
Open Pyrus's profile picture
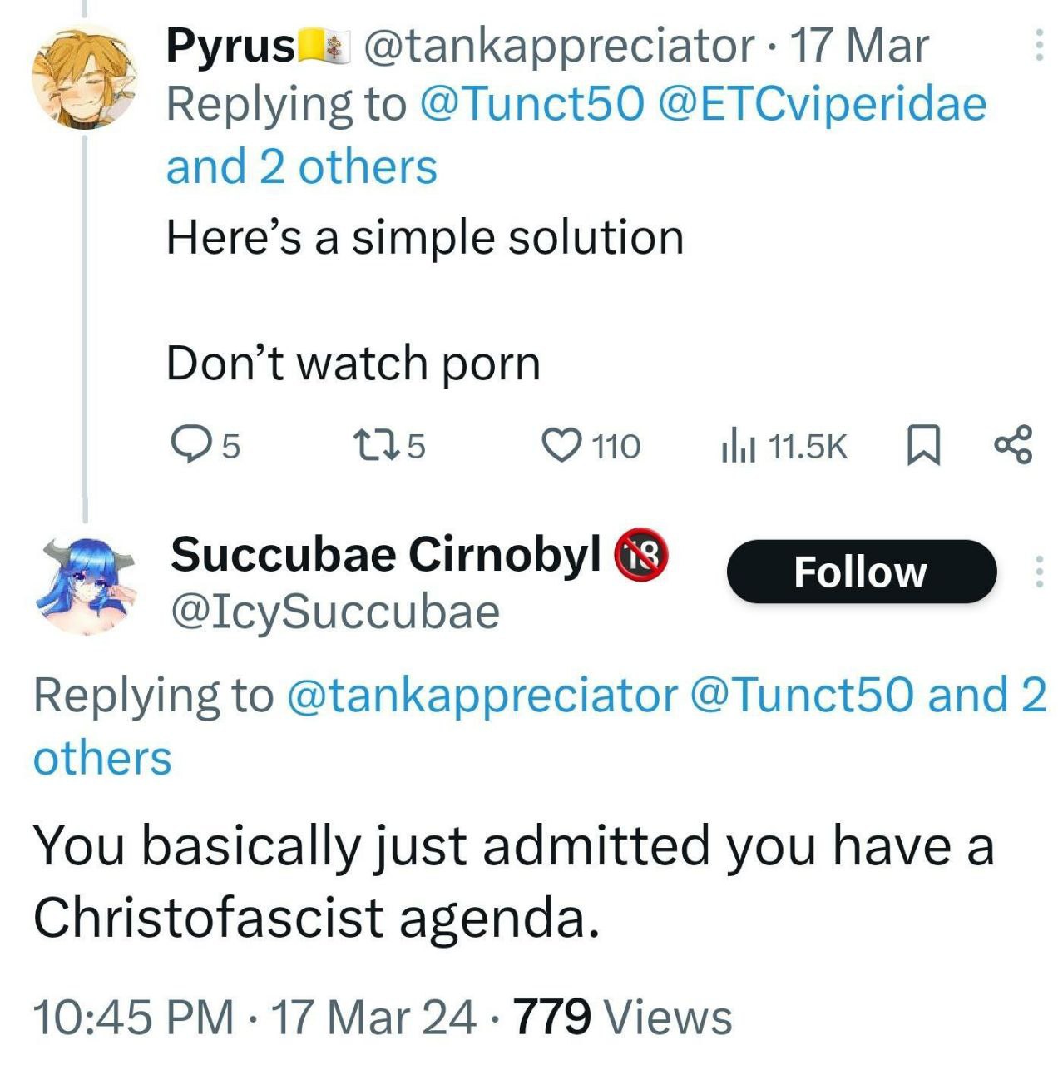coord(84,78)
